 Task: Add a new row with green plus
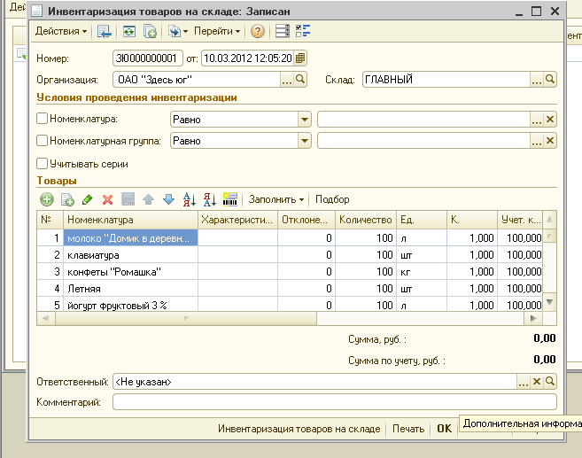click(46, 199)
